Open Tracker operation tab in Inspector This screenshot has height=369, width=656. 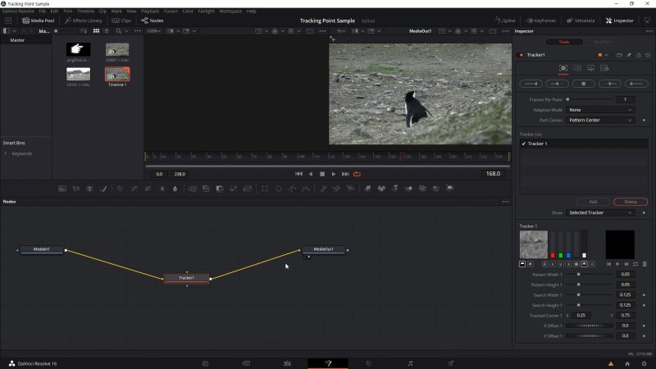click(x=577, y=68)
